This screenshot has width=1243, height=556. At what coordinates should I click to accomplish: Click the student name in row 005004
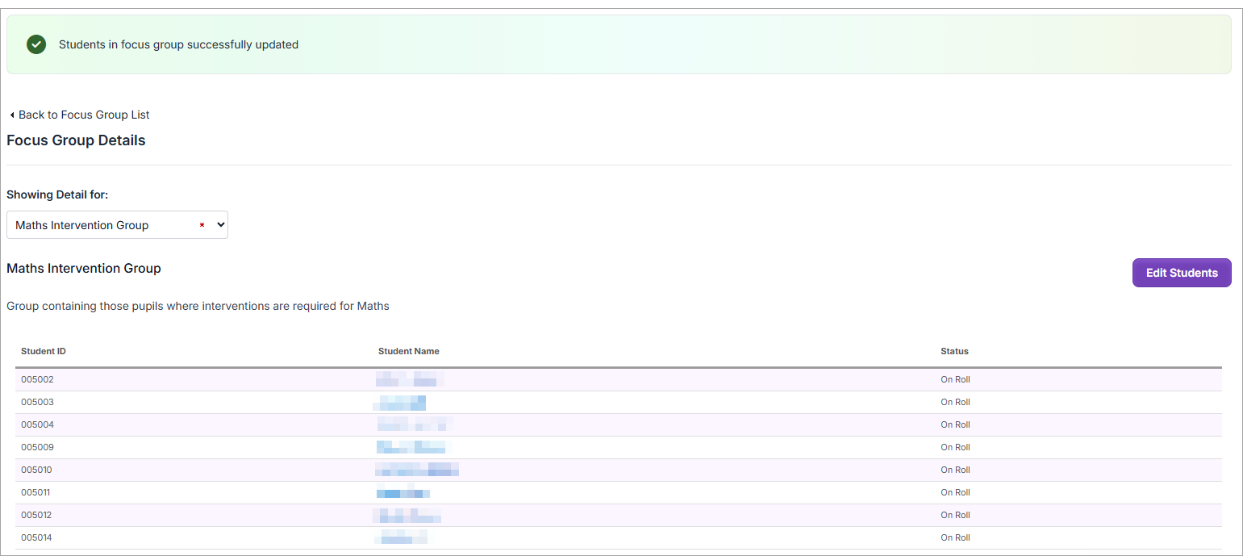(x=414, y=424)
